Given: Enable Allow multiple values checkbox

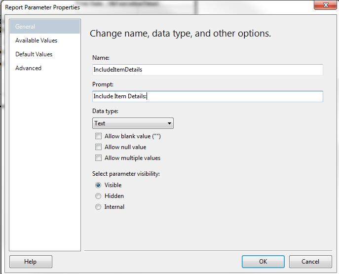Looking at the screenshot, I should tap(98, 158).
